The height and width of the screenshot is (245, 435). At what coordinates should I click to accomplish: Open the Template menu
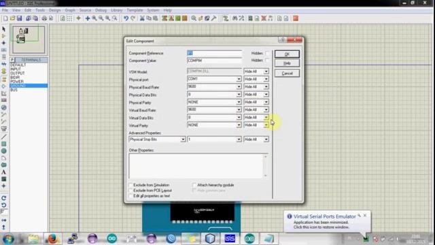135,10
